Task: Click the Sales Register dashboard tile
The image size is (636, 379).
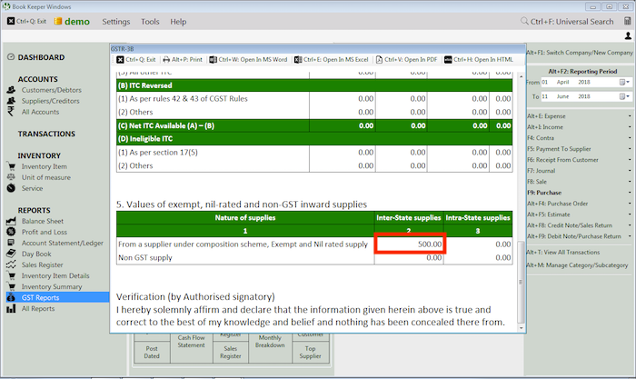Action: pos(231,353)
